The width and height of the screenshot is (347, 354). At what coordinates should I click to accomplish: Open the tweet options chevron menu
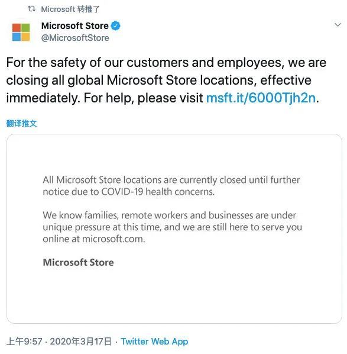[x=338, y=25]
